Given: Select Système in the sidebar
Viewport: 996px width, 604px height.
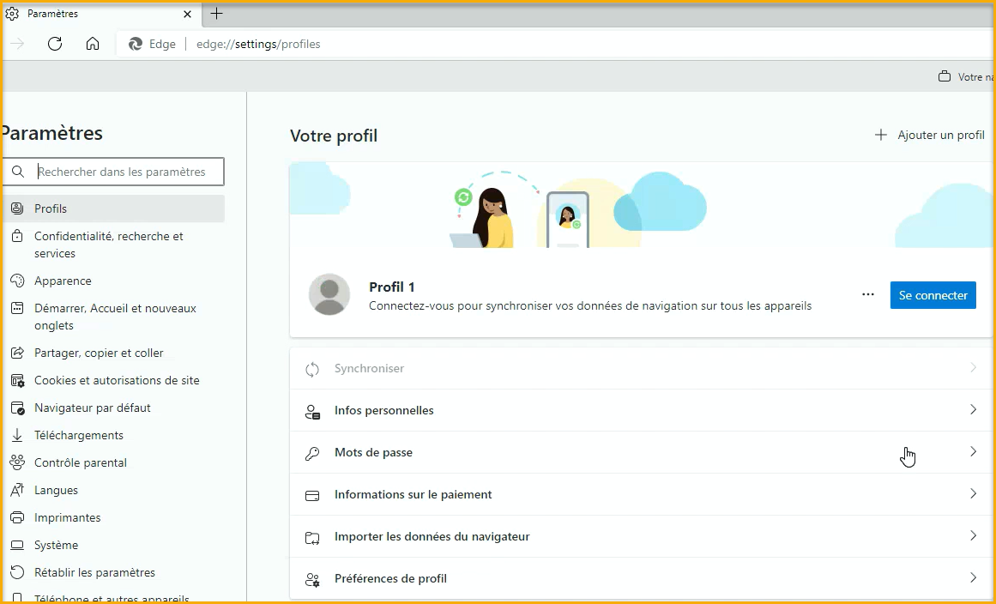Looking at the screenshot, I should pyautogui.click(x=56, y=545).
